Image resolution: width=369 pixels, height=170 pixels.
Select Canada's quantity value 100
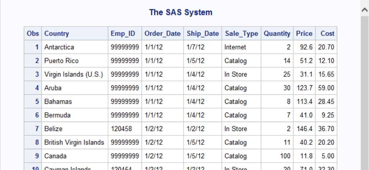(x=285, y=156)
